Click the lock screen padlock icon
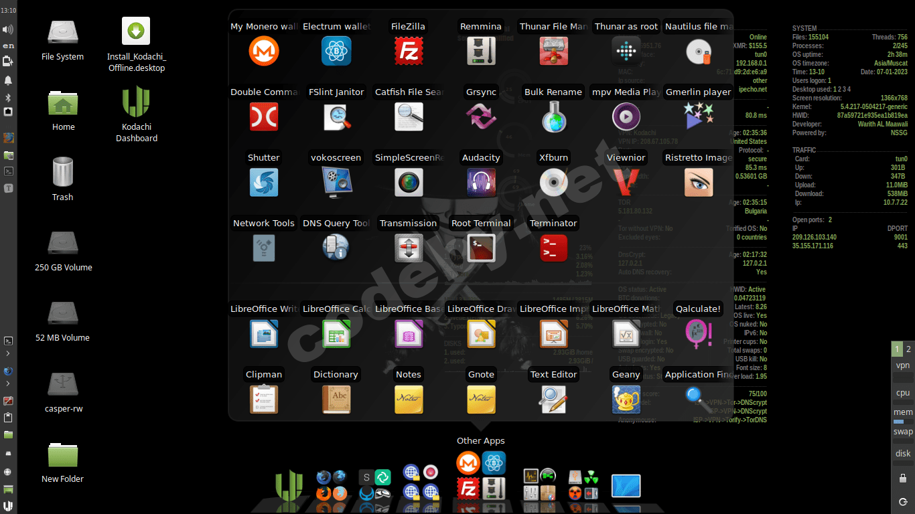The image size is (915, 514). [903, 478]
